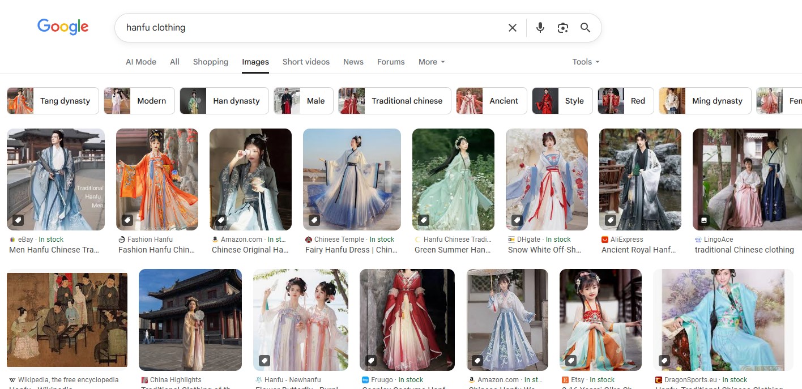
Task: Click the image badge icon on LingoAce photo
Action: click(x=703, y=220)
